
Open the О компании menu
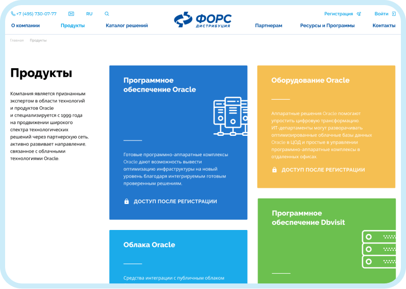(26, 25)
